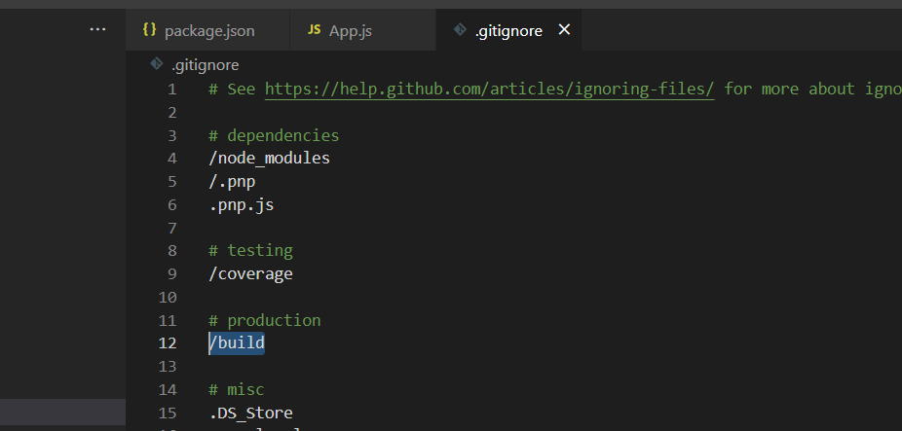Click line number 4 in the gutter
Image resolution: width=902 pixels, height=431 pixels.
[x=172, y=159]
